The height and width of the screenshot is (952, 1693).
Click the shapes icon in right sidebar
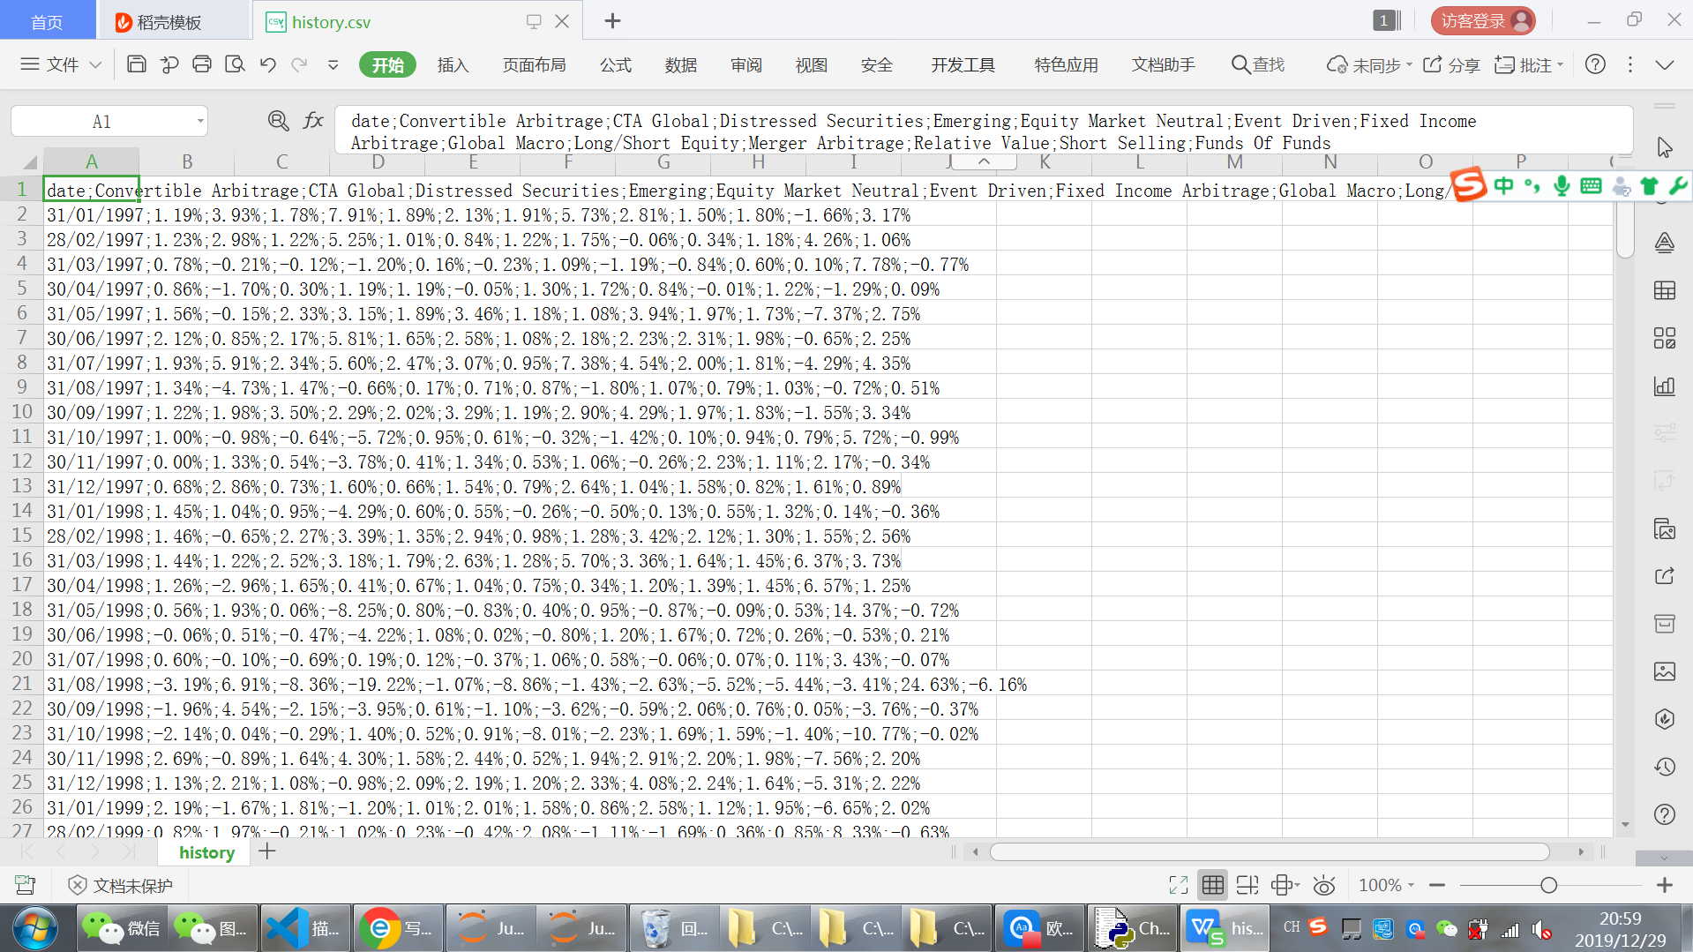coord(1665,243)
